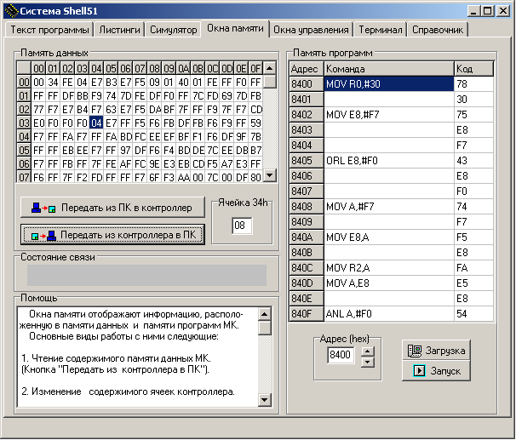The width and height of the screenshot is (516, 440).
Task: Click the Запуск button
Action: [436, 371]
